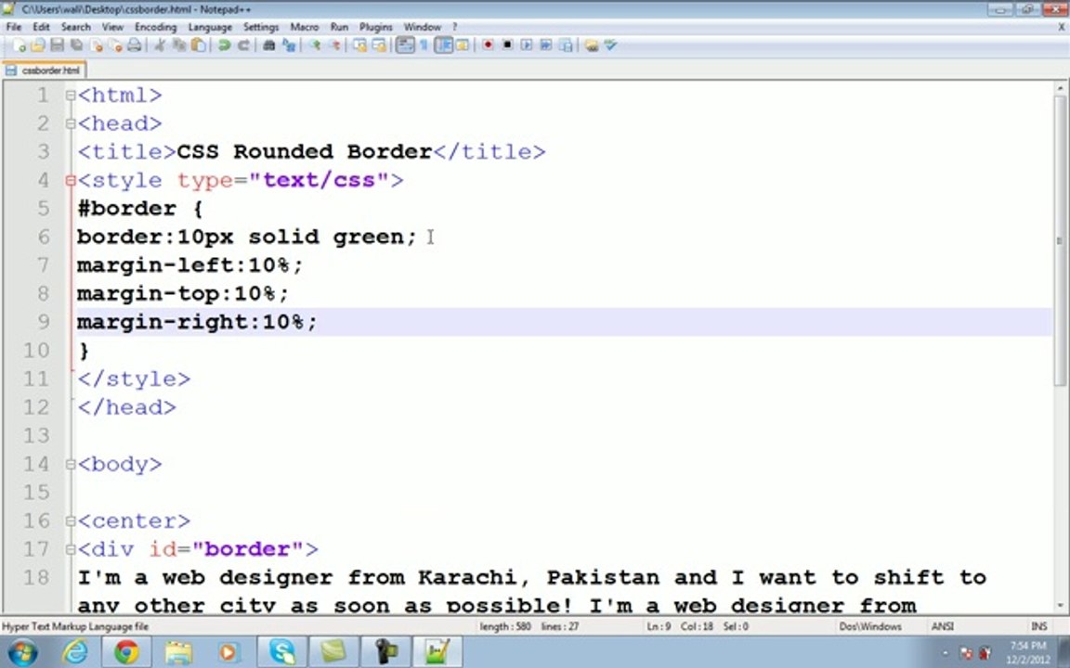Open the Search menu
Image resolution: width=1070 pixels, height=668 pixels.
click(76, 27)
